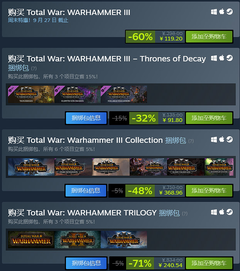Open 捆绑包信息 for WARHAMMER TRILOGY

pyautogui.click(x=86, y=263)
